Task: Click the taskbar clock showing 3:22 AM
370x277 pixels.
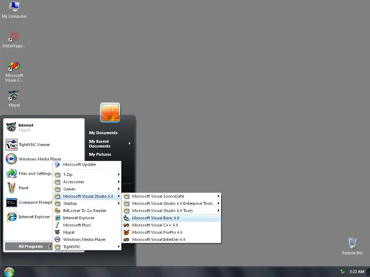Action: [357, 272]
